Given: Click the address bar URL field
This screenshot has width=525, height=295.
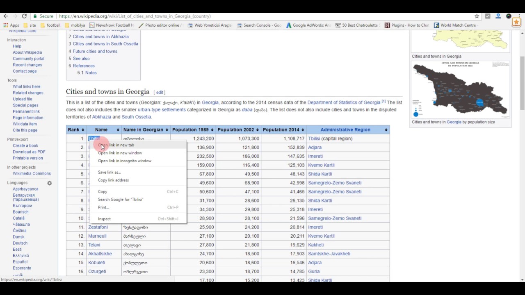Looking at the screenshot, I should coord(262,16).
